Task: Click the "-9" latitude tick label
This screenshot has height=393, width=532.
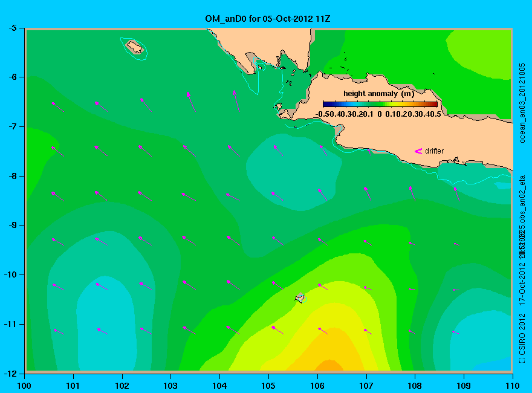Action: [12, 226]
